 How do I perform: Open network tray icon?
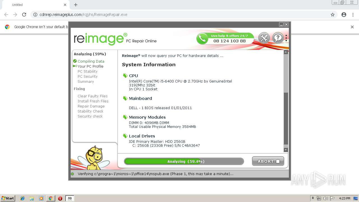pos(319,198)
